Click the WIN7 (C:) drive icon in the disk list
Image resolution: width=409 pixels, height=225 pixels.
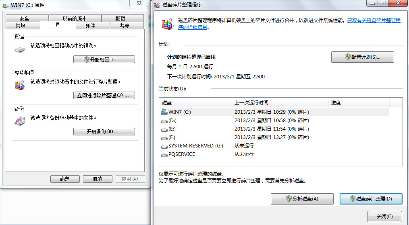click(164, 112)
